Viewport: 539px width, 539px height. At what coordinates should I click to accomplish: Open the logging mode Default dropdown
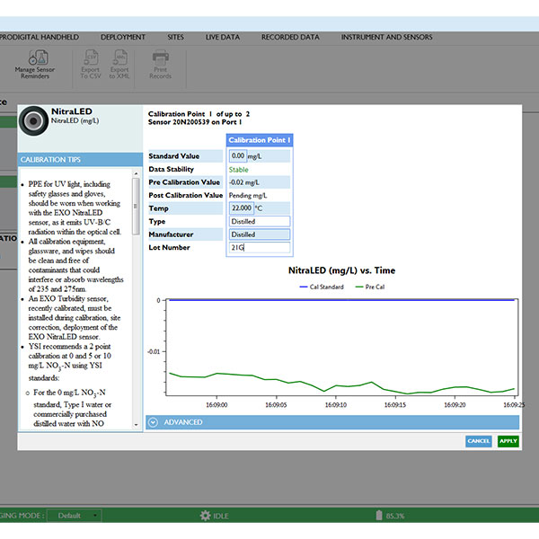point(74,516)
